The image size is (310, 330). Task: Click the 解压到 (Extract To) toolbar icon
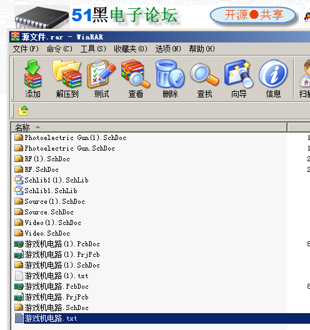click(x=67, y=74)
